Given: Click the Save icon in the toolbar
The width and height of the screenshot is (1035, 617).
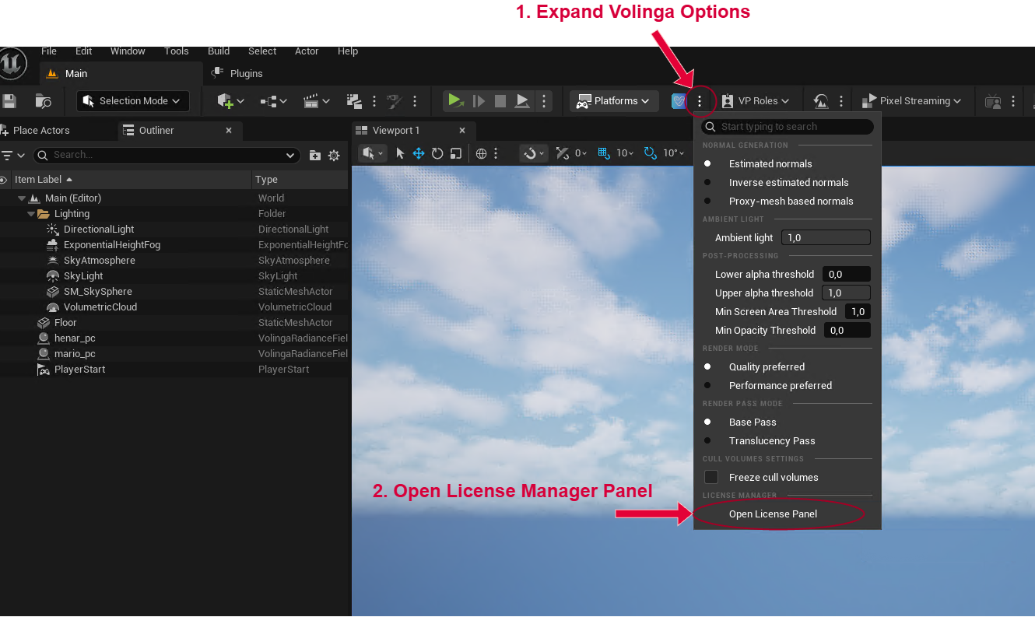Looking at the screenshot, I should click(9, 101).
